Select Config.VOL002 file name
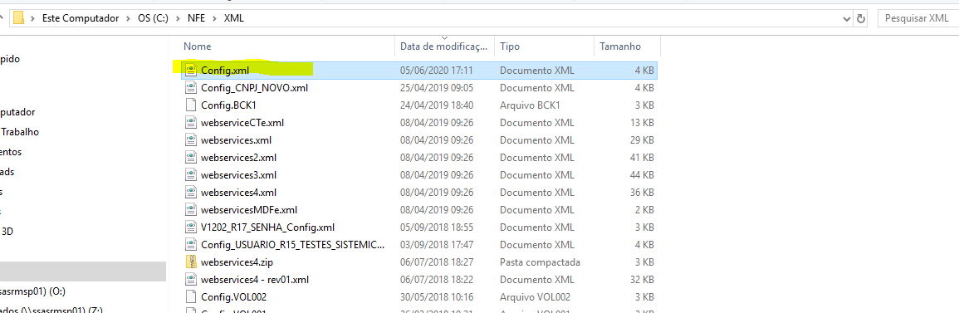Screen dimensions: 959x313 (x=233, y=297)
